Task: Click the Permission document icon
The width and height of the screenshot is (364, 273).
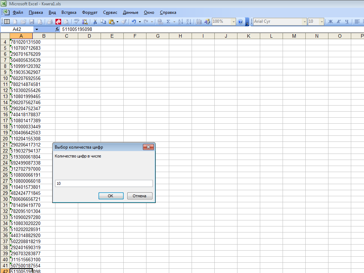Action: pyautogui.click(x=40, y=22)
